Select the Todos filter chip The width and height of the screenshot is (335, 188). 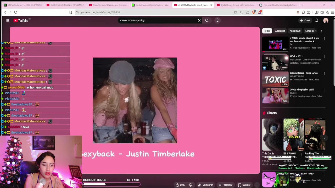(x=267, y=31)
